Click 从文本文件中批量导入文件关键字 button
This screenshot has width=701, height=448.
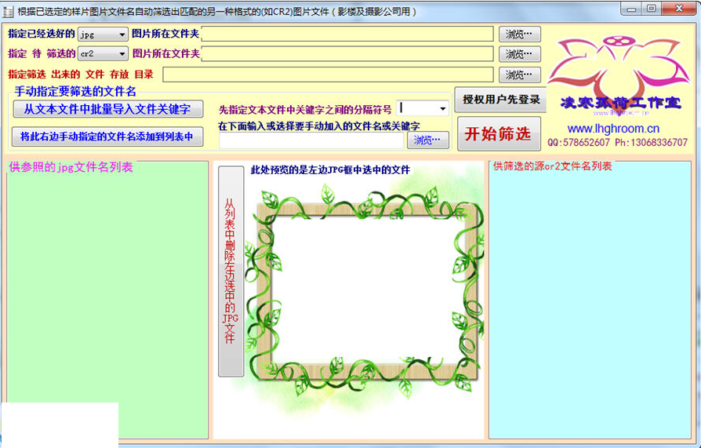click(107, 109)
